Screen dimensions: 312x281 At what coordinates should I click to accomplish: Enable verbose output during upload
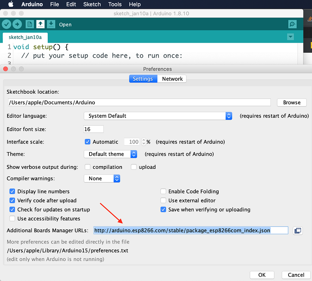[134, 167]
